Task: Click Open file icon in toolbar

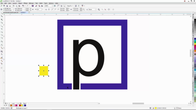Action: [4, 6]
